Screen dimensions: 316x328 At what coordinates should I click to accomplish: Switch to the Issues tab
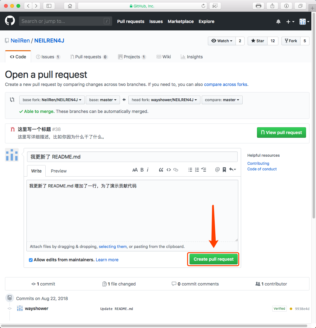(48, 57)
